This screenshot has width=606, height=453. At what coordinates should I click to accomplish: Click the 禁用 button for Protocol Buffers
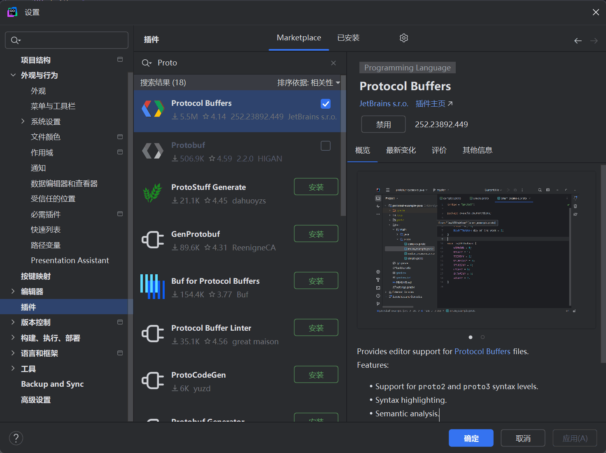(383, 124)
